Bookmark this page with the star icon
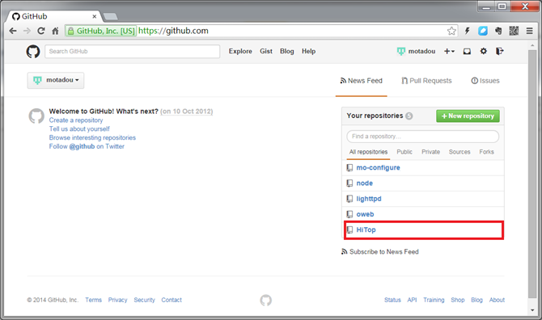Viewport: 542px width, 320px height. coord(451,31)
